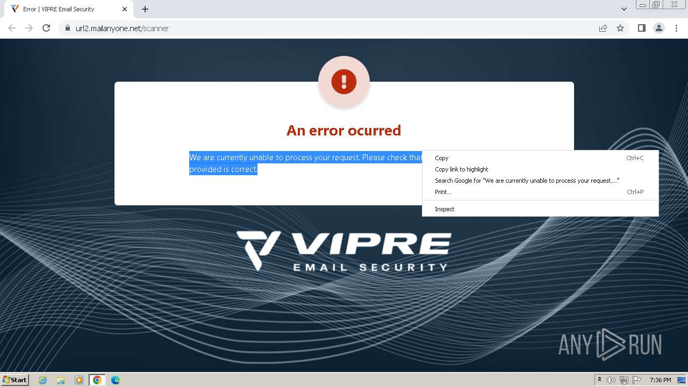Click the 7:36 PM clock
Viewport: 688px width, 387px height.
tap(660, 380)
